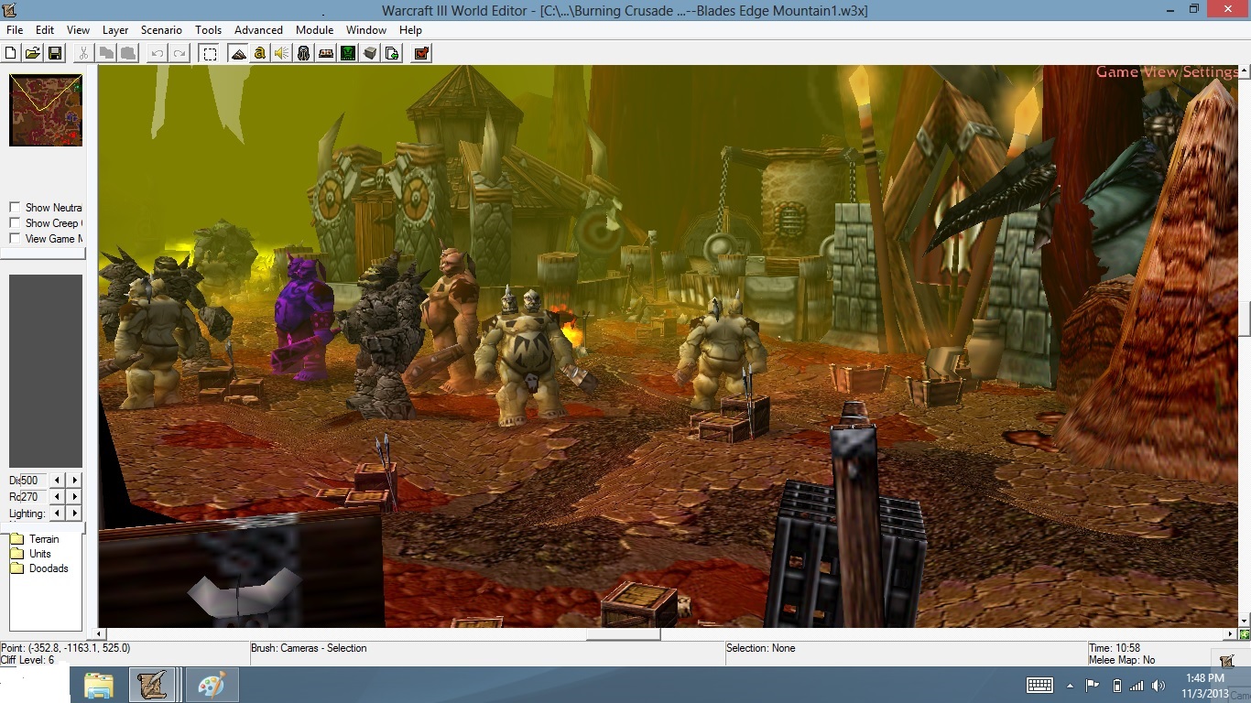
Task: Decrease Distance with the left arrow
Action: (x=58, y=481)
